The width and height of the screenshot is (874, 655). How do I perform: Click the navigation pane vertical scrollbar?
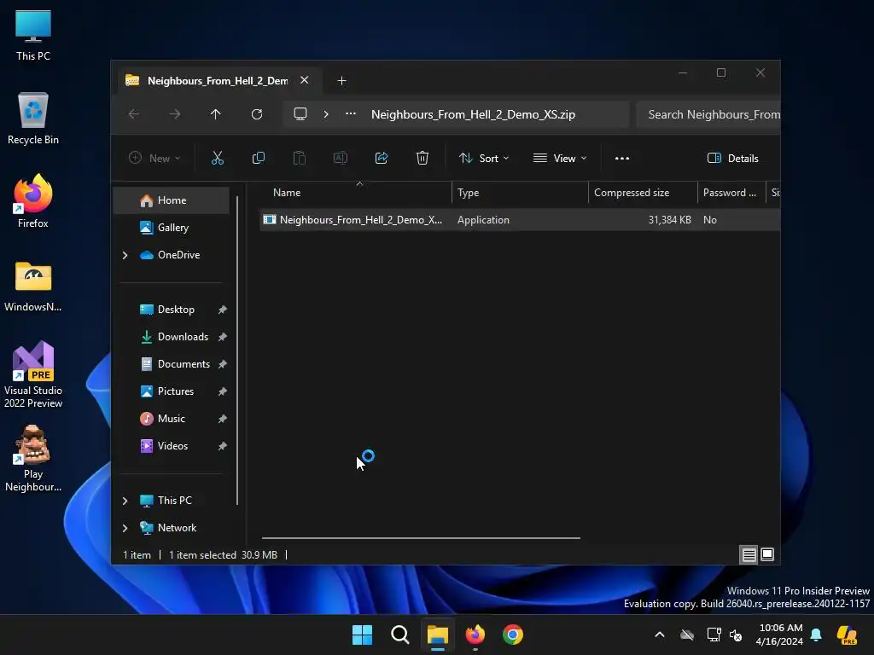click(237, 351)
